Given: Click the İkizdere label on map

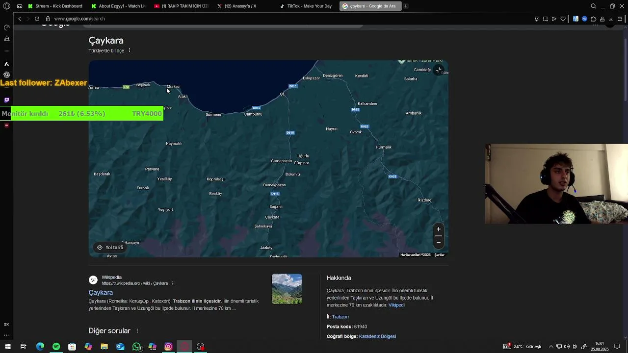Looking at the screenshot, I should click(424, 200).
